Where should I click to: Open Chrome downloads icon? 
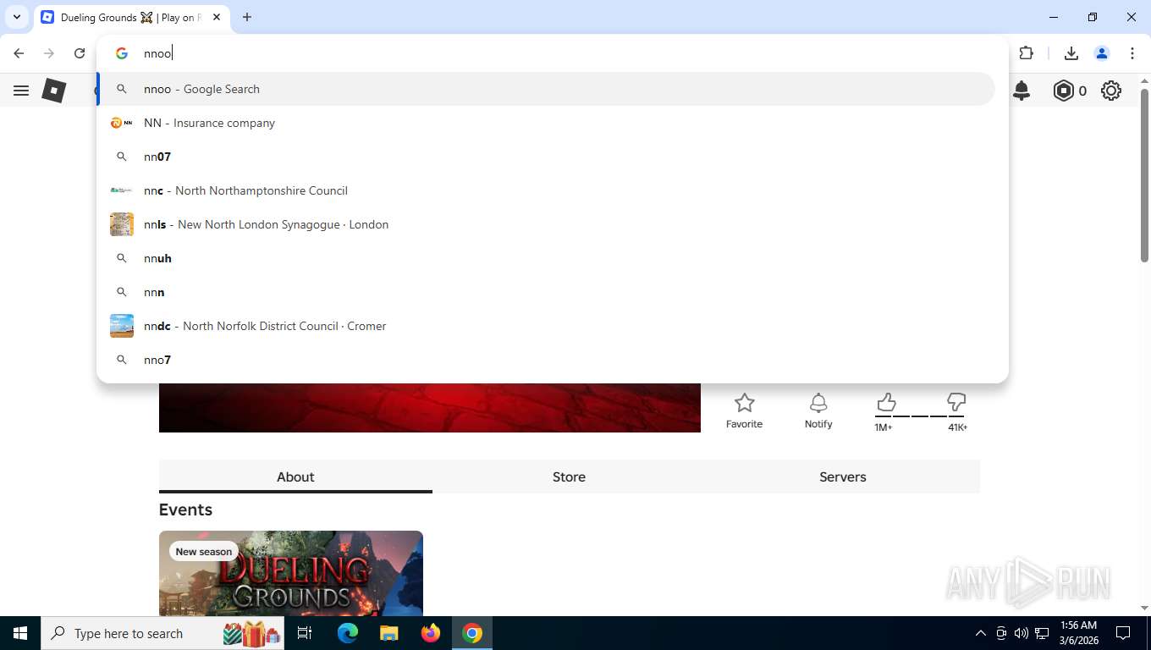click(x=1071, y=53)
